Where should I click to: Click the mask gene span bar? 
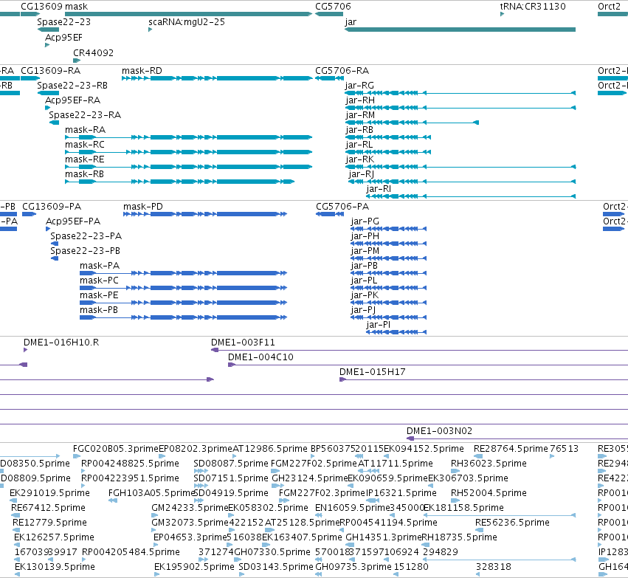(x=188, y=14)
